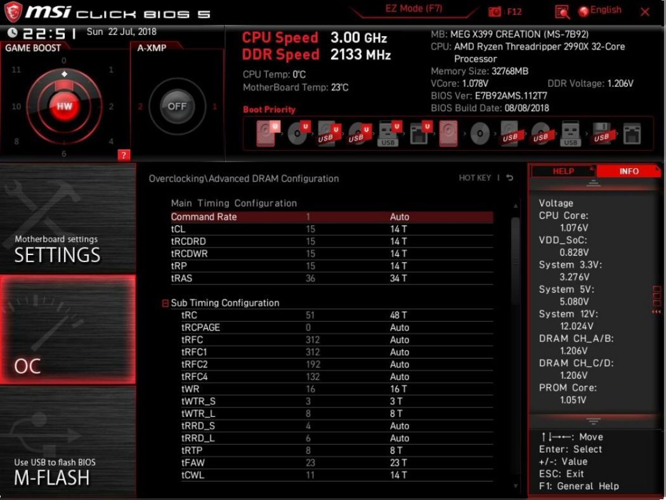The height and width of the screenshot is (500, 666).
Task: Select the legacy USB key boot icon without U badge
Action: pos(570,134)
